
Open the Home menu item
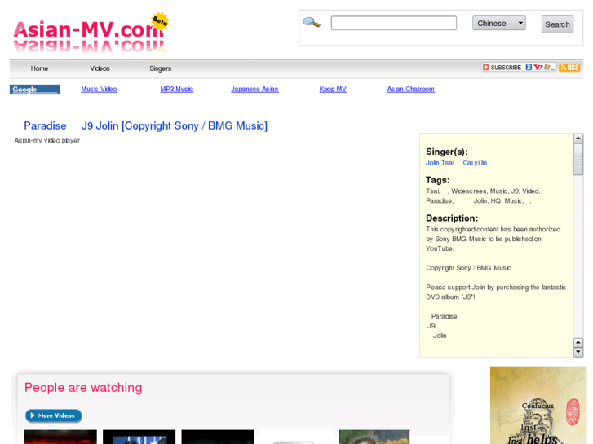[x=39, y=68]
